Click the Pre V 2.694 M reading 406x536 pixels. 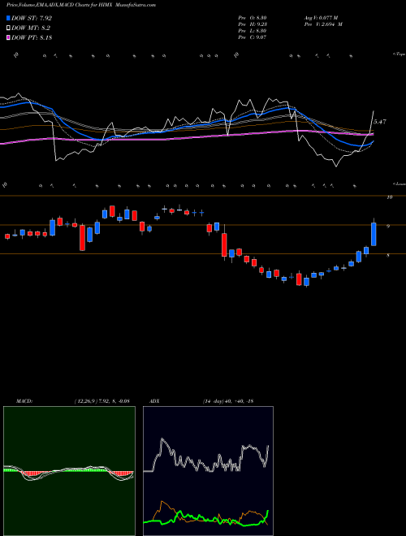coord(323,24)
